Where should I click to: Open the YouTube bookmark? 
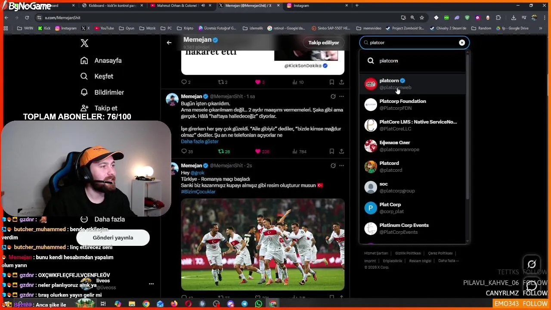pyautogui.click(x=104, y=28)
